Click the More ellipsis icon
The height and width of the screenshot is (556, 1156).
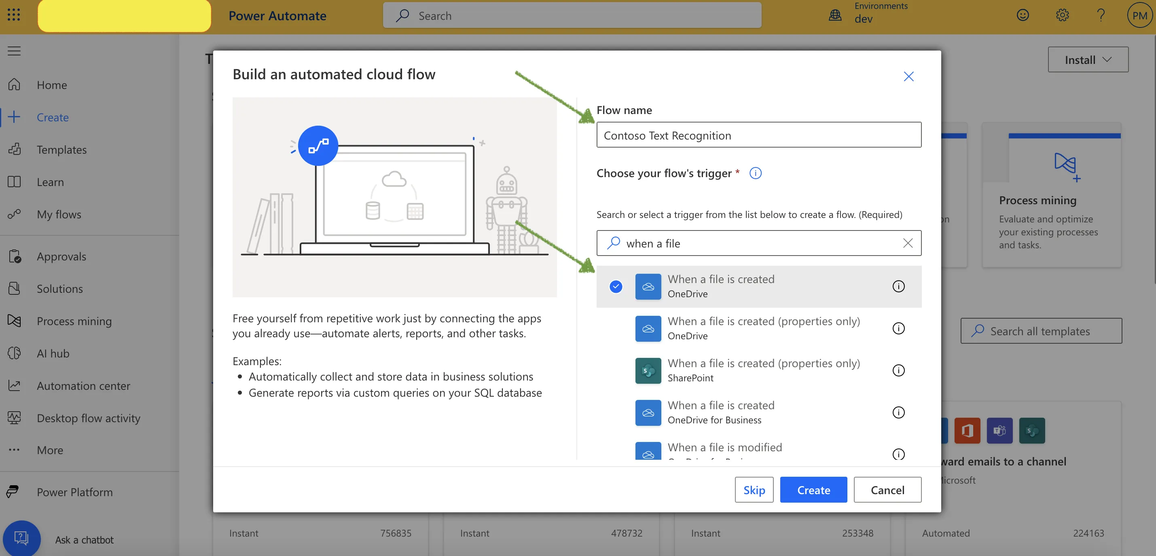15,450
